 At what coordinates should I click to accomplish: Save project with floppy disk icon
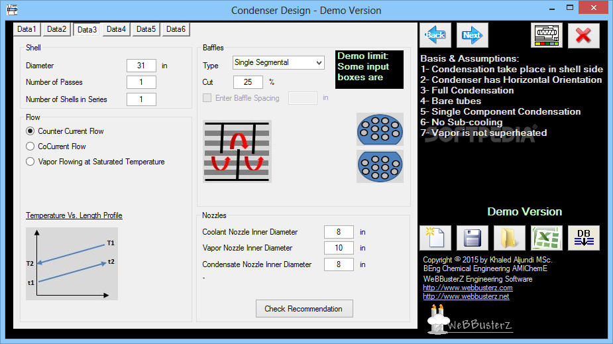[x=473, y=238]
